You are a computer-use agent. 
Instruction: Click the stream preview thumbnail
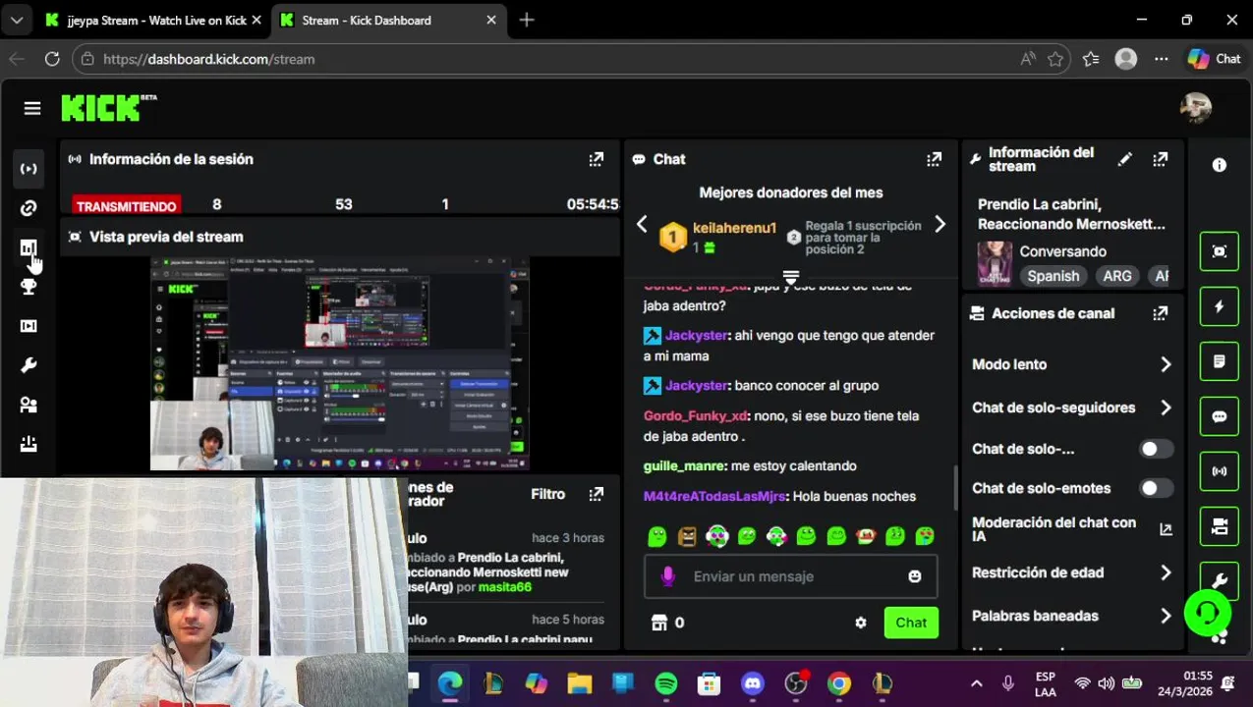340,364
